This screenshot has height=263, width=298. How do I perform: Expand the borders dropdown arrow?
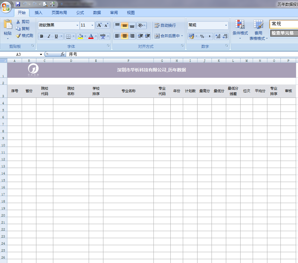pyautogui.click(x=74, y=36)
